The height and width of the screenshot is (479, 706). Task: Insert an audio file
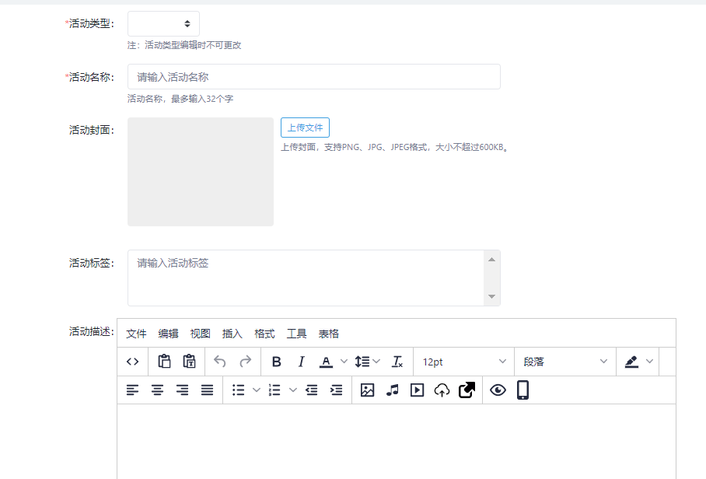pyautogui.click(x=392, y=390)
